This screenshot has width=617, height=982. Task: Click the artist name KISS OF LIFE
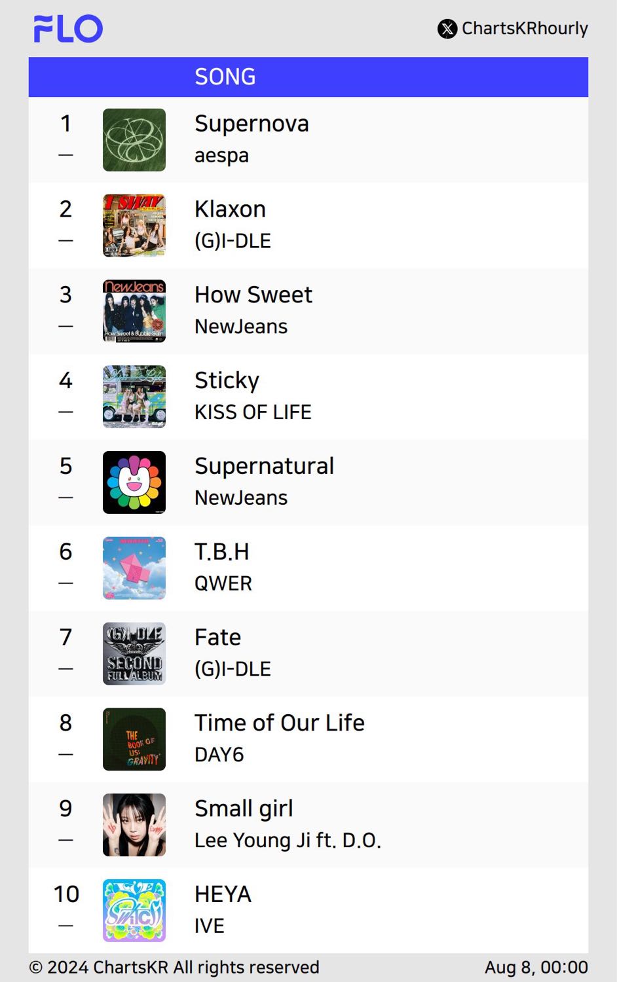coord(253,412)
